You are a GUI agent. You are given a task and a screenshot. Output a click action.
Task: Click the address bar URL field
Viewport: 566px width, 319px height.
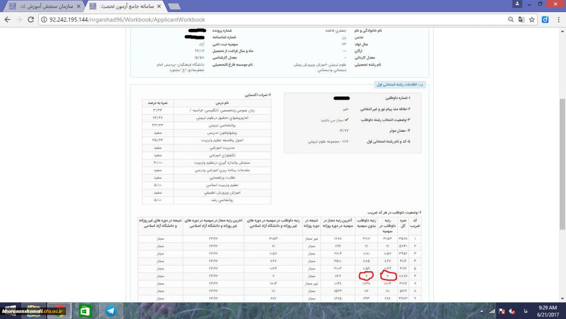pyautogui.click(x=265, y=19)
